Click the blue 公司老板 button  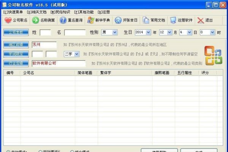[x=16, y=32]
